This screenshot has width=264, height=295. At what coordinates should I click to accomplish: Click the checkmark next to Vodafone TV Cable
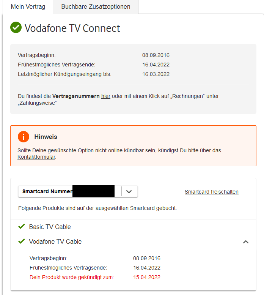tap(22, 241)
